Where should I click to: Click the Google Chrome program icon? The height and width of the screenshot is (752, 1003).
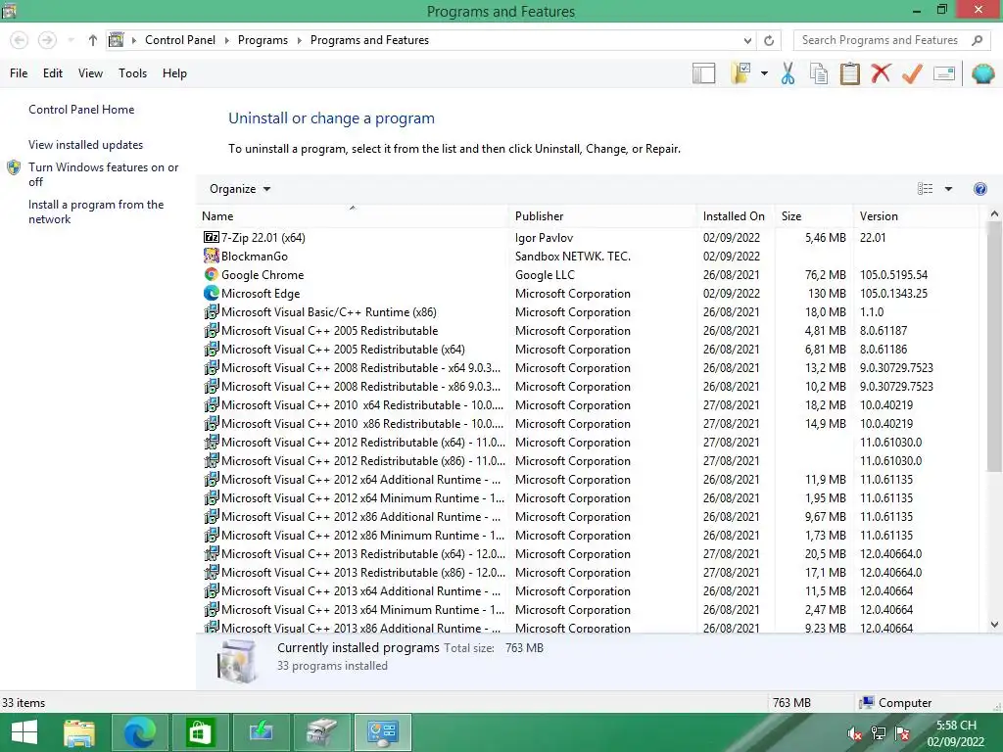click(212, 274)
